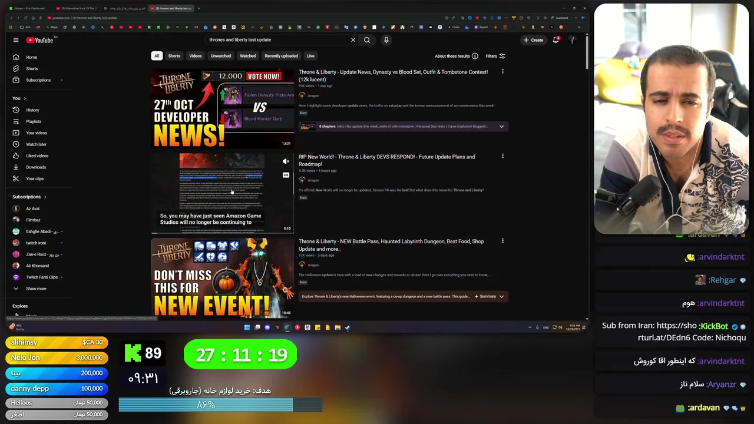Open the Don't Miss New Event thumbnail
Image resolution: width=754 pixels, height=424 pixels.
click(x=223, y=277)
